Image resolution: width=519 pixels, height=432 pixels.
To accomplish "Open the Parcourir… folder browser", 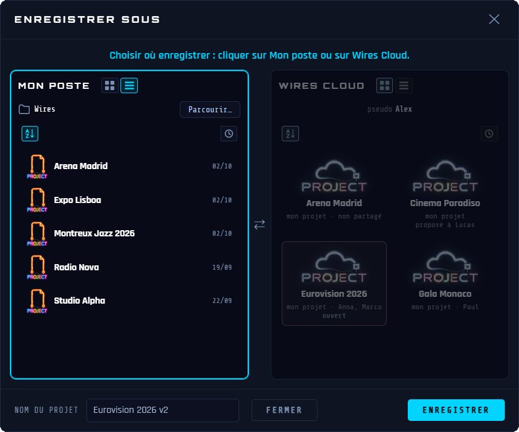I will [x=210, y=109].
